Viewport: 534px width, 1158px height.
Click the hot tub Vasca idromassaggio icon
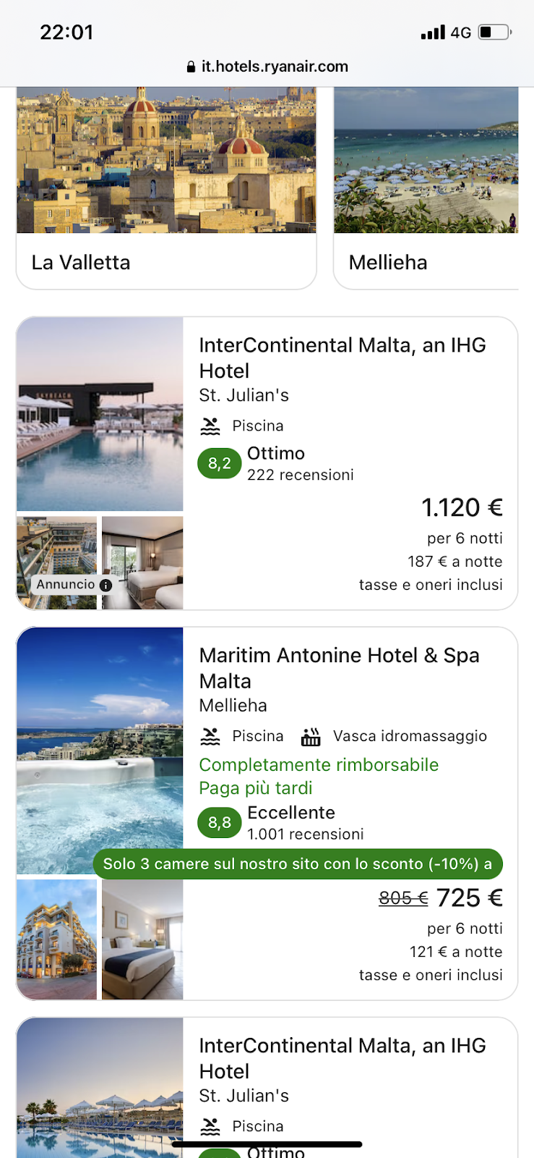(x=311, y=737)
